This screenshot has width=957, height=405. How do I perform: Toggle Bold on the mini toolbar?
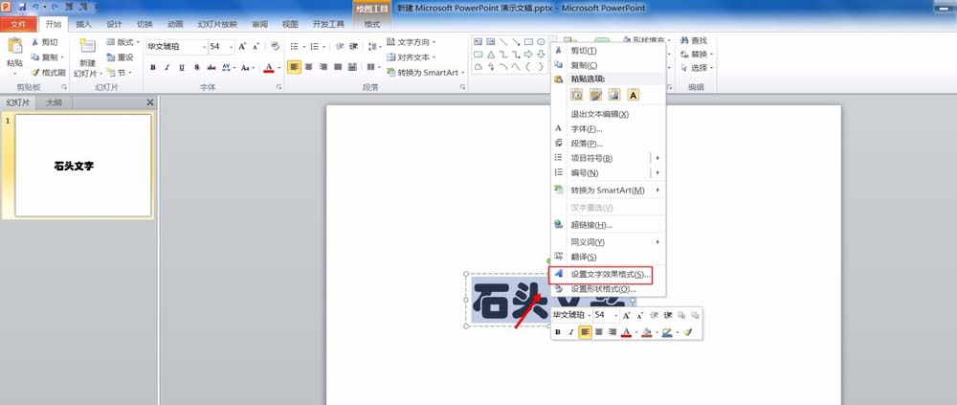pos(558,332)
